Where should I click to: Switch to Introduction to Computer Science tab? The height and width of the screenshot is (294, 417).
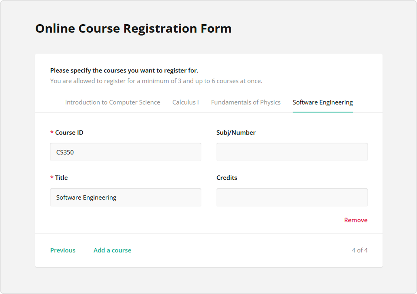pyautogui.click(x=112, y=102)
